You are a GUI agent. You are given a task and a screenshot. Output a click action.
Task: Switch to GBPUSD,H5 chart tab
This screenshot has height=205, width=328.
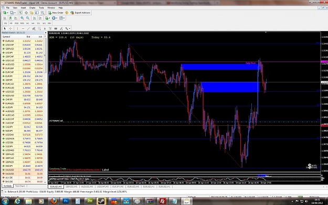tap(71, 187)
